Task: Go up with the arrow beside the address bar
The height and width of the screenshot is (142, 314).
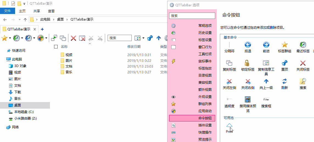Action: pyautogui.click(x=25, y=20)
